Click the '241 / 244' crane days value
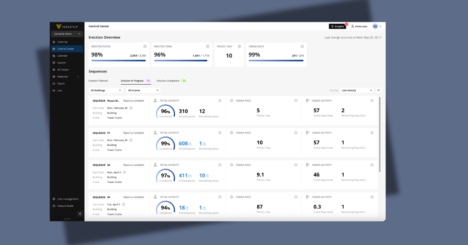This screenshot has width=468, height=245. click(x=298, y=56)
